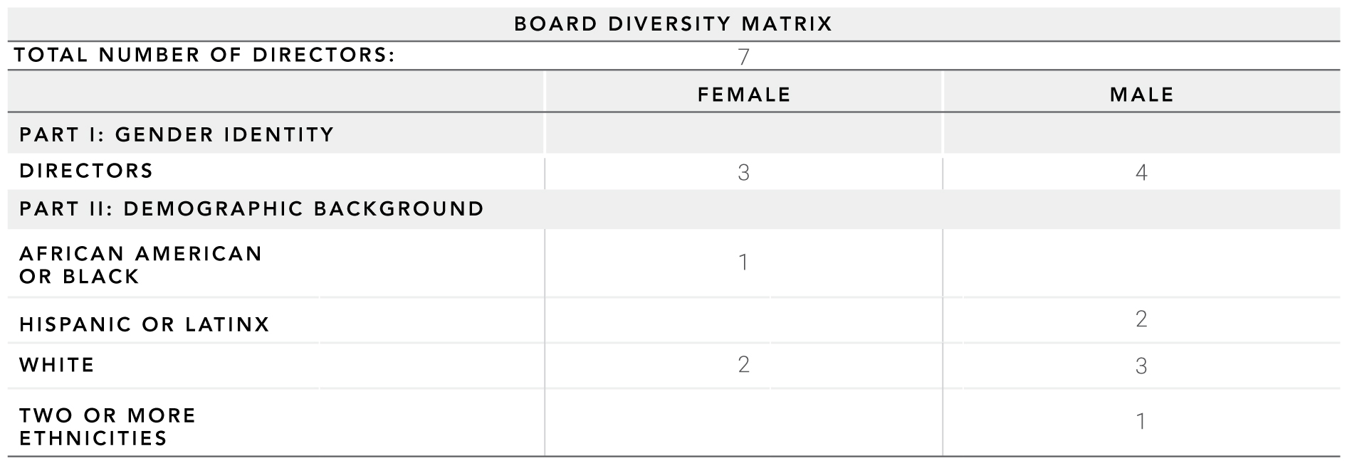Image resolution: width=1347 pixels, height=463 pixels.
Task: Click the Directors row label
Action: click(x=86, y=171)
